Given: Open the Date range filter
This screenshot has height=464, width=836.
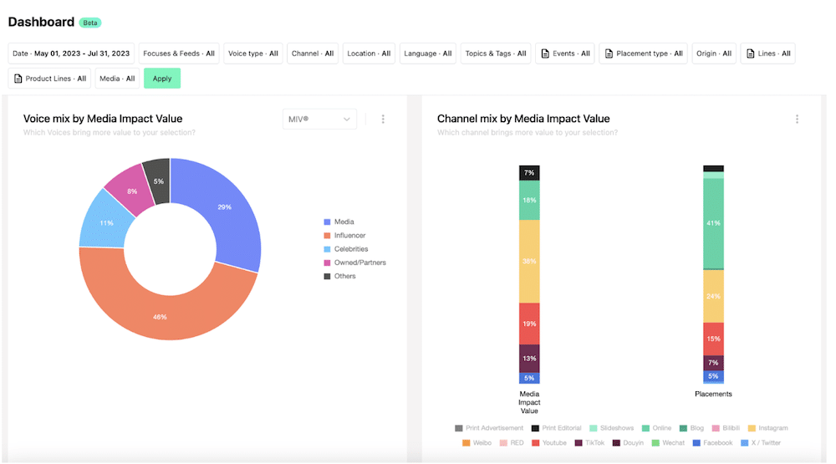Looking at the screenshot, I should tap(71, 54).
